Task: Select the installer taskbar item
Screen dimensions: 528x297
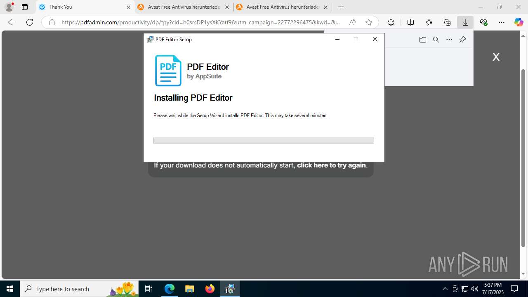Action: pos(230,289)
